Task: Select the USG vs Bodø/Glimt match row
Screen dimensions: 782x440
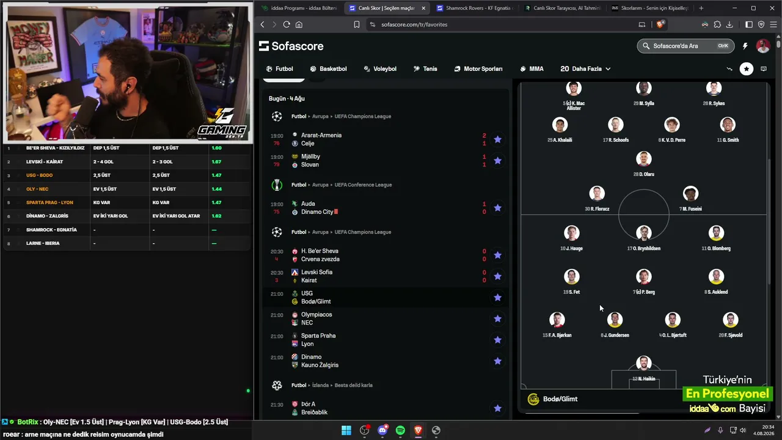Action: [385, 298]
